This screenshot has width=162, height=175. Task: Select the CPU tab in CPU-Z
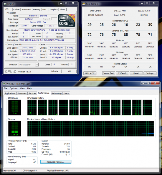click(7, 9)
